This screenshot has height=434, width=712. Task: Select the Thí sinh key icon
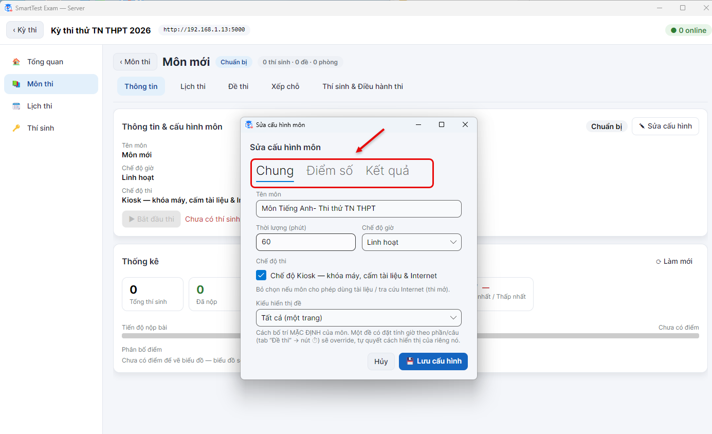tap(16, 128)
